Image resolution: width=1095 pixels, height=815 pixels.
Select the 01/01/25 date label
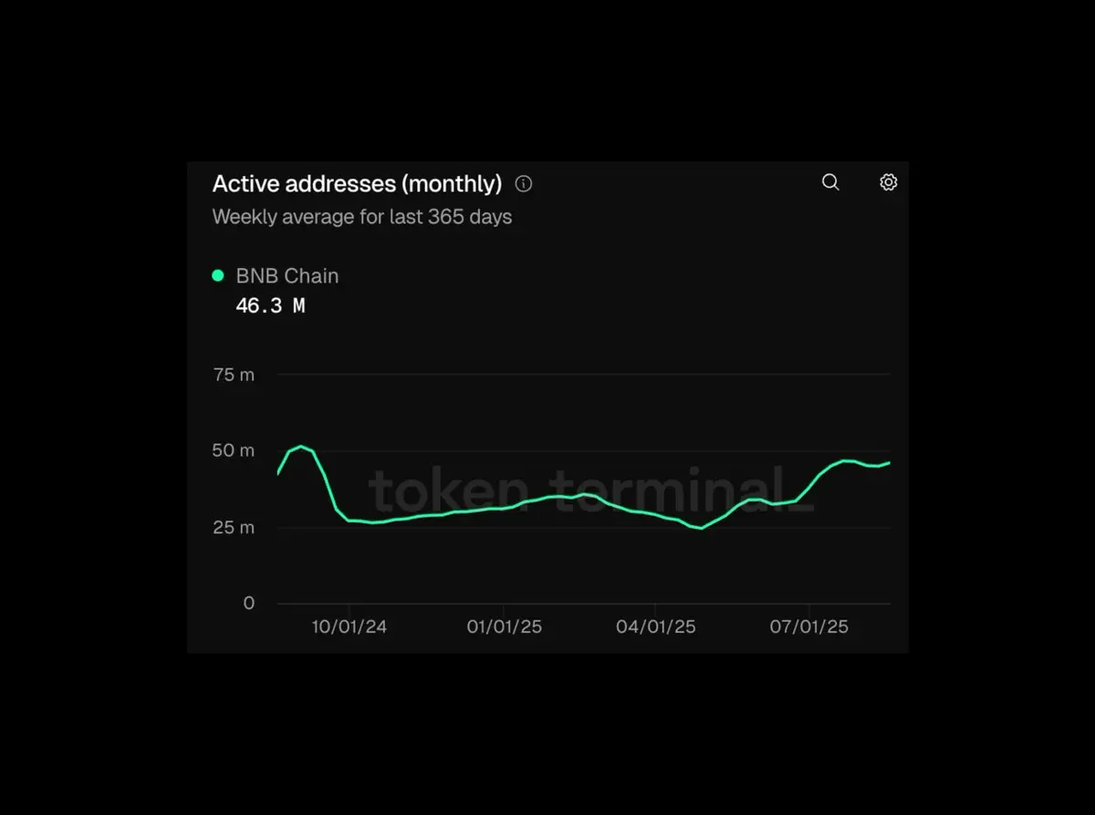click(x=504, y=627)
